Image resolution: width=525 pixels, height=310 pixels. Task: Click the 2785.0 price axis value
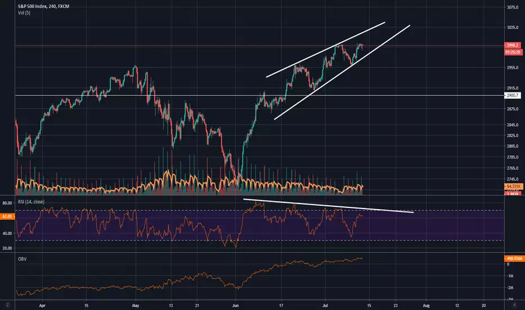pyautogui.click(x=513, y=157)
